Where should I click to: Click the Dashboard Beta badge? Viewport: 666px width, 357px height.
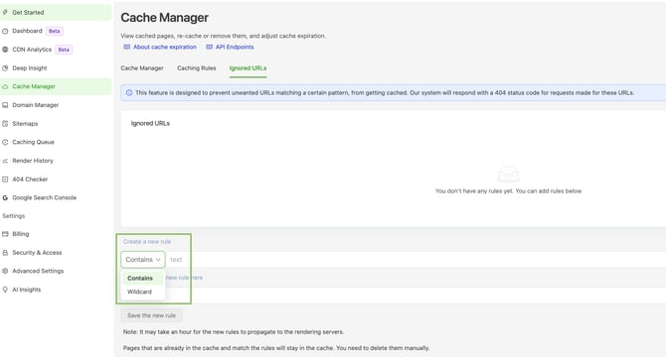(55, 31)
